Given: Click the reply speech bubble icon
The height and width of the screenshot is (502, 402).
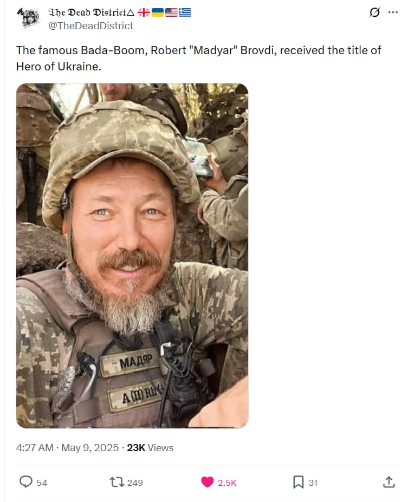Looking at the screenshot, I should click(26, 482).
